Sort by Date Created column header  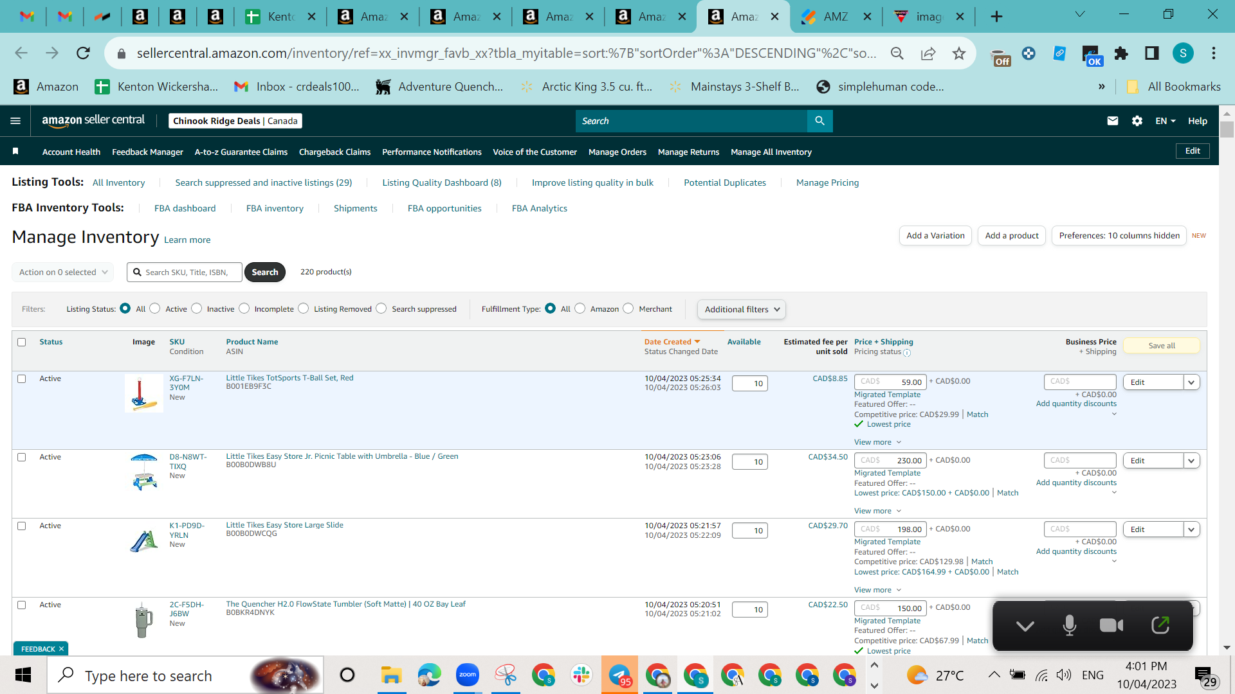point(672,342)
